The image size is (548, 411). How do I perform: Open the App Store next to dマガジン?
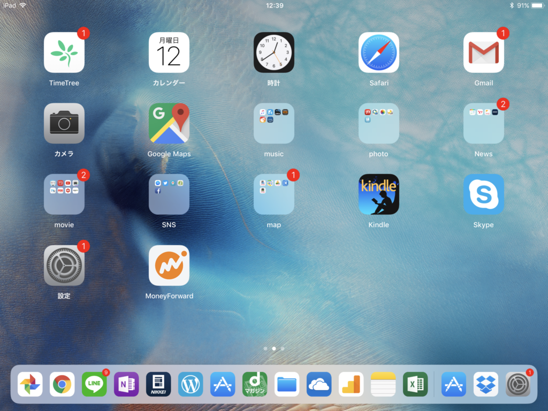point(223,384)
